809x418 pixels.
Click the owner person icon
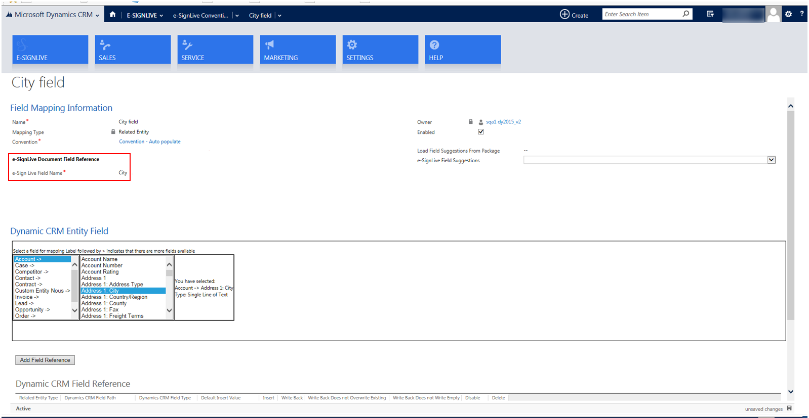[x=480, y=122]
